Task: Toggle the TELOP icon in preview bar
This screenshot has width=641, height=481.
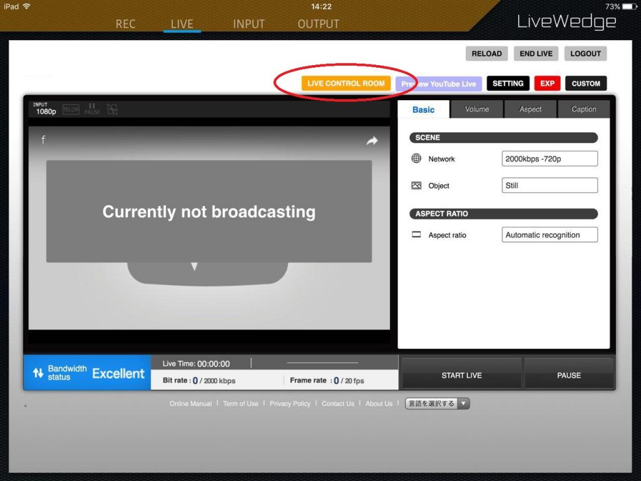Action: click(x=71, y=110)
